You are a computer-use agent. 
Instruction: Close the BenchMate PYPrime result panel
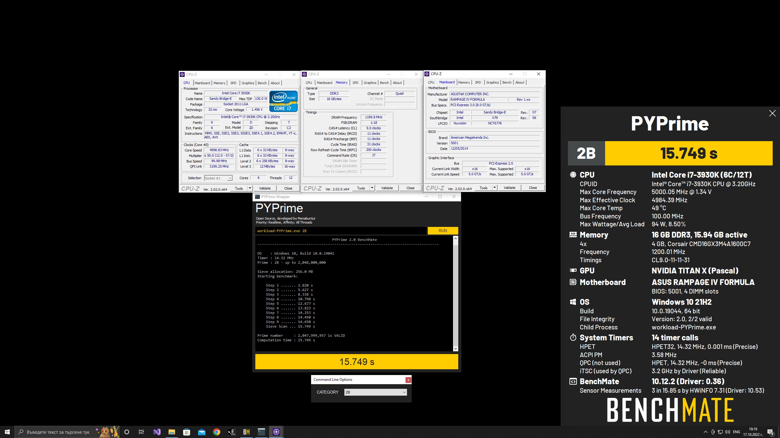[772, 113]
